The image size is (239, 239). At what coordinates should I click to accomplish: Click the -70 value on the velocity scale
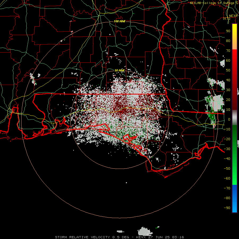pos(227,188)
